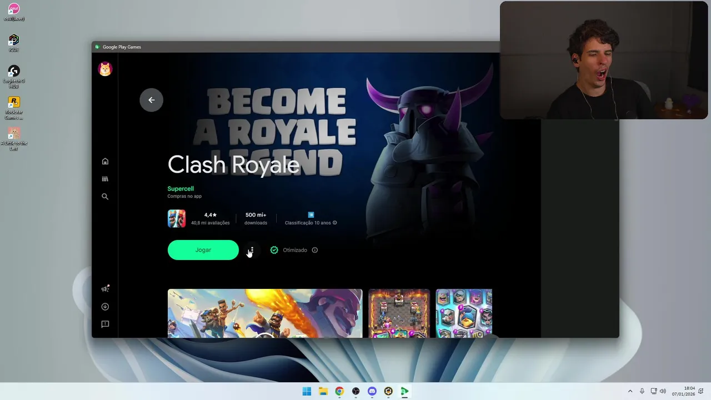This screenshot has height=400, width=711.
Task: Open the notifications bell icon
Action: (x=702, y=391)
